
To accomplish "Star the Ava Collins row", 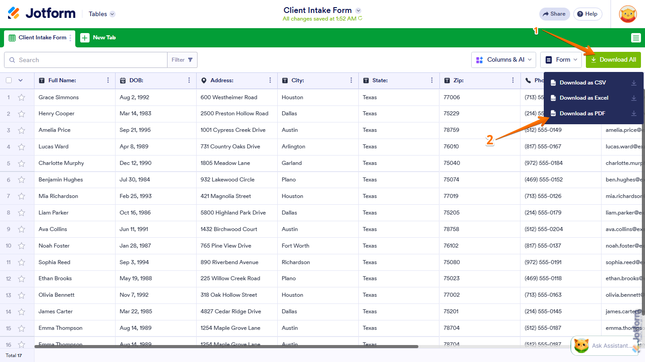I will click(21, 230).
